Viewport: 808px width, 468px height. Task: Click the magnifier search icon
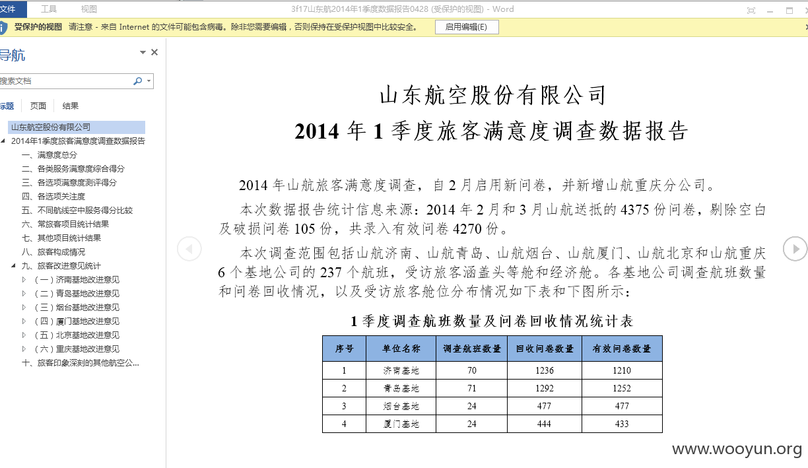click(137, 81)
